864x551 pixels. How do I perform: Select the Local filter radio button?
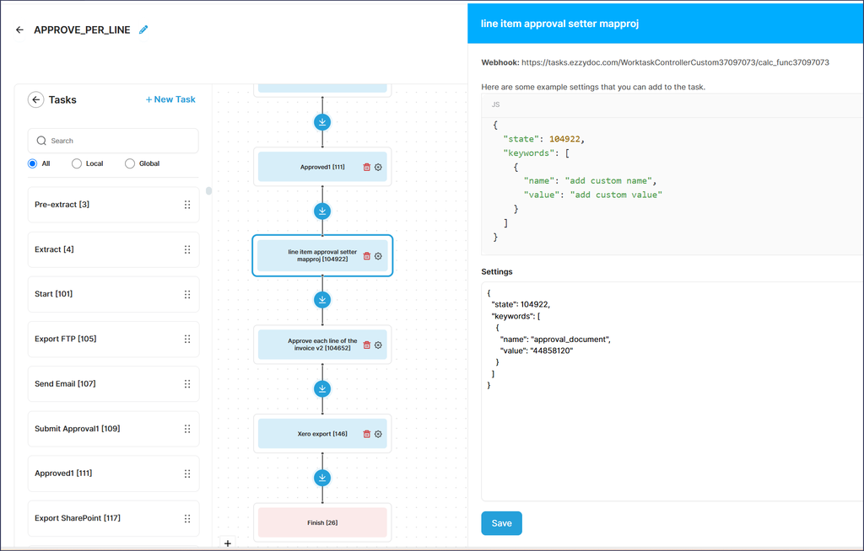(x=77, y=163)
